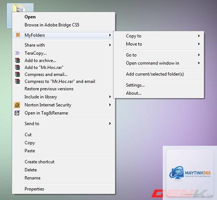Click WinRAR icon beside Add to archive
Viewport: 217px width, 200px height.
pos(17,60)
